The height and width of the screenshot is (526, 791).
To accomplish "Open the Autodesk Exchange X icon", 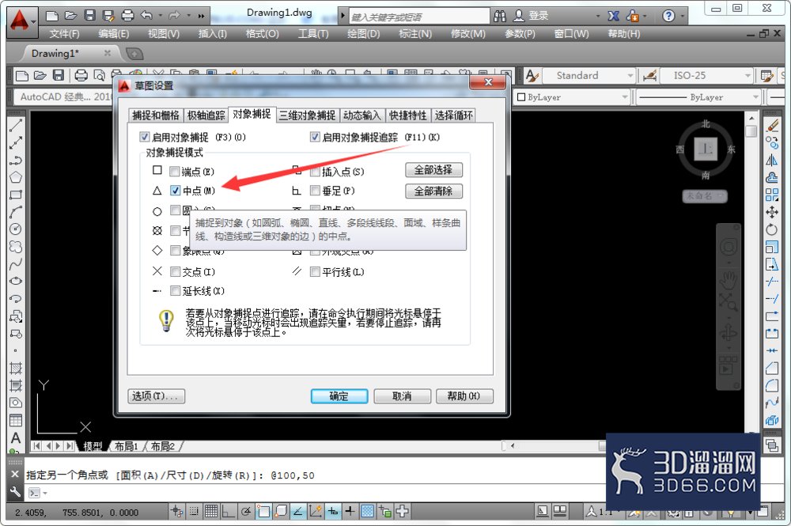I will point(614,16).
